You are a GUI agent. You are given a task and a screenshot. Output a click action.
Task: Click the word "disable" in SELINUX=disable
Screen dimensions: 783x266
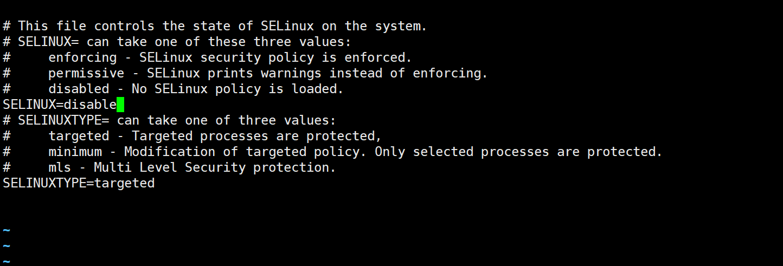[90, 105]
